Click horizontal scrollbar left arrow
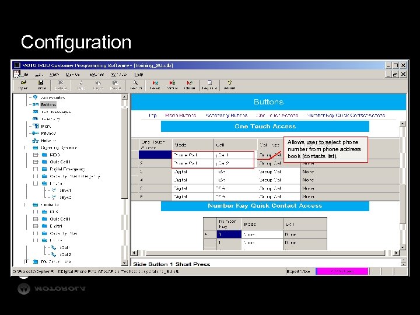The image size is (420, 315). click(x=135, y=253)
